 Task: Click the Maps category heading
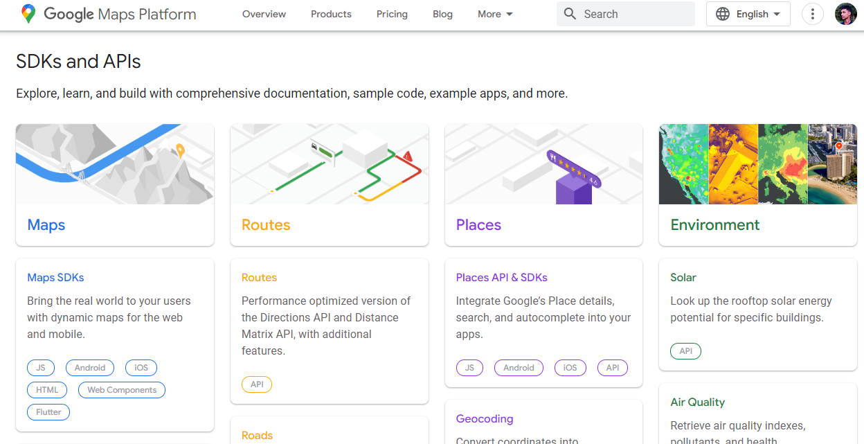coord(46,225)
